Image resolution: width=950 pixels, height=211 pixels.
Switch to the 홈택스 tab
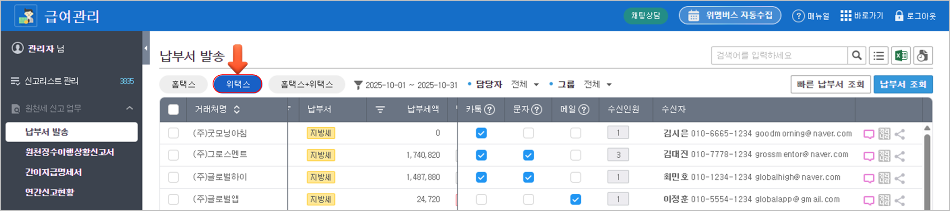tap(184, 84)
